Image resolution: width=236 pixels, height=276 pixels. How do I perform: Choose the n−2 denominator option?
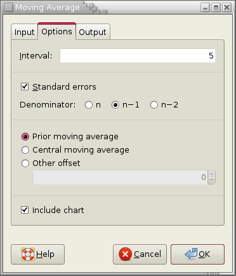[x=154, y=105]
